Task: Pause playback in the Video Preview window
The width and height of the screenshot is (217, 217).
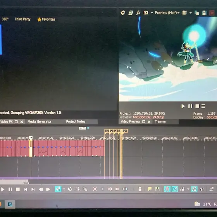Action: pos(190,106)
